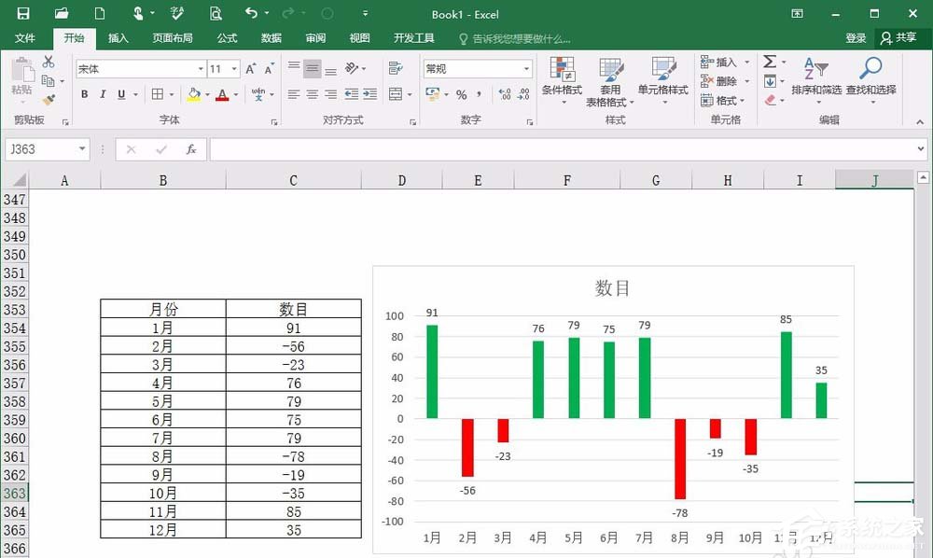Open 条件格式 (Conditional Formatting)
The height and width of the screenshot is (558, 933).
point(561,82)
